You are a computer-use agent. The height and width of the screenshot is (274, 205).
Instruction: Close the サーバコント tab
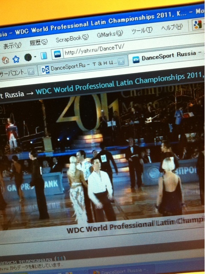click(31, 71)
